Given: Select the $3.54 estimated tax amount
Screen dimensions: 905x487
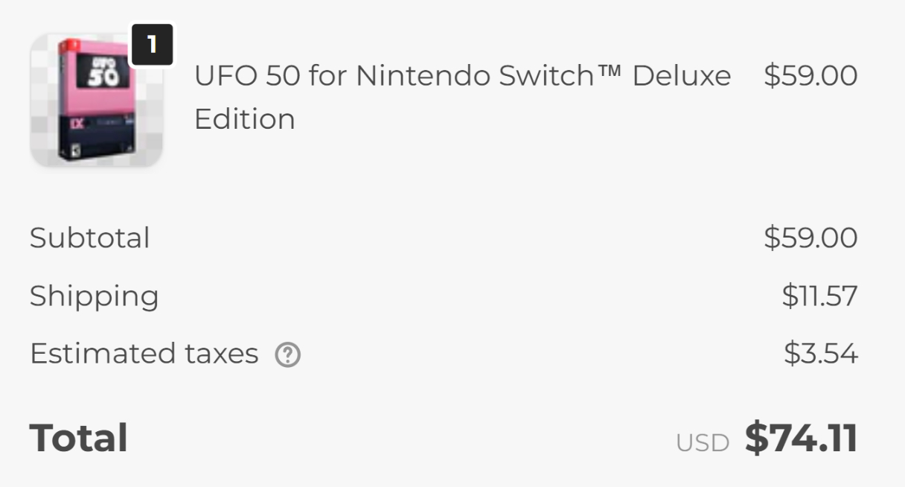Looking at the screenshot, I should click(x=820, y=354).
